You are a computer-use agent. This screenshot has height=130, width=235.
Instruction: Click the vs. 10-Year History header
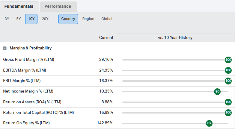point(175,38)
